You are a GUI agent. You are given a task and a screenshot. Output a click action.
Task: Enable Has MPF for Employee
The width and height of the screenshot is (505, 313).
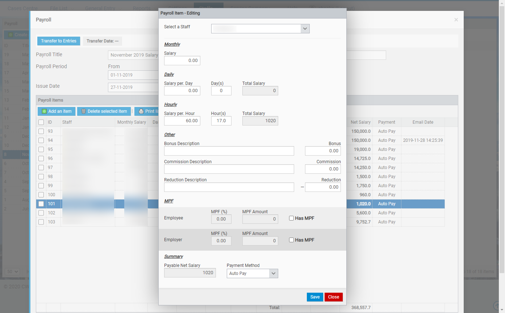(291, 218)
